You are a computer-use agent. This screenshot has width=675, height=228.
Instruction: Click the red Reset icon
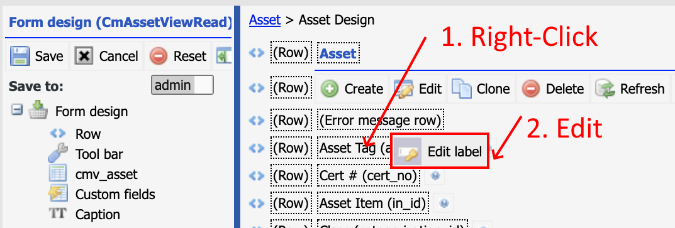(x=159, y=57)
